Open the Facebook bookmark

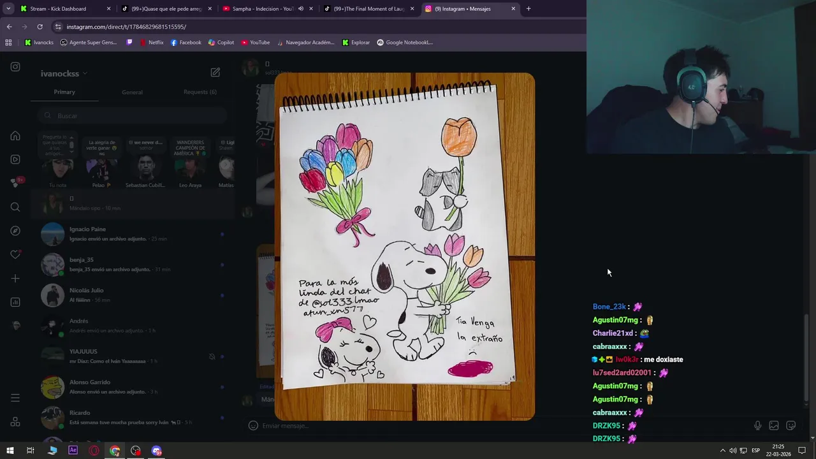186,43
